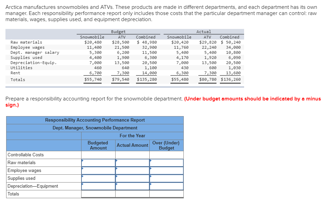
Task: Click 'Dept. manager salary' row label
Action: coord(35,52)
